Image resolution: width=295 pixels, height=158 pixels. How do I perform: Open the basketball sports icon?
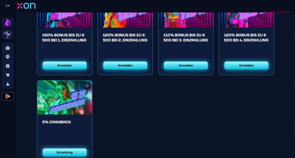coord(8,57)
